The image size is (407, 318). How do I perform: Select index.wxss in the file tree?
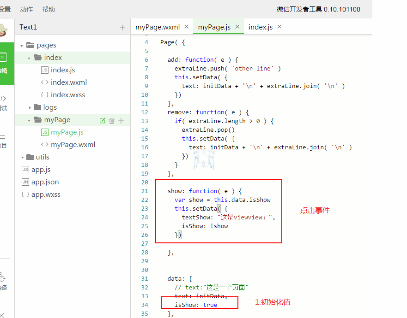pyautogui.click(x=67, y=95)
